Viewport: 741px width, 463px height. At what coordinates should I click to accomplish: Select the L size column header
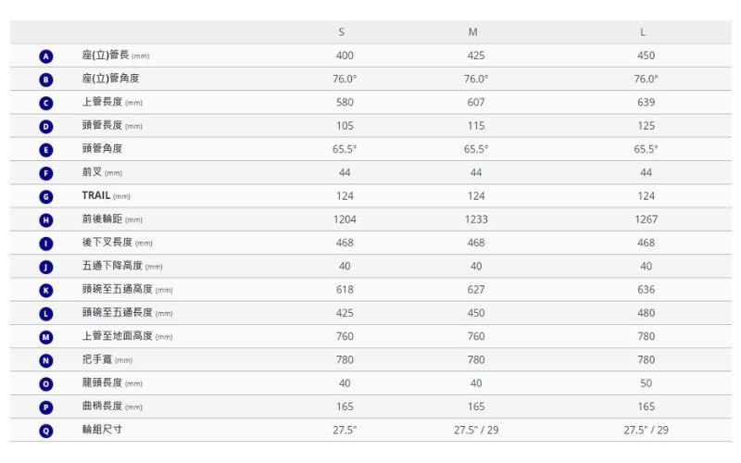(643, 32)
